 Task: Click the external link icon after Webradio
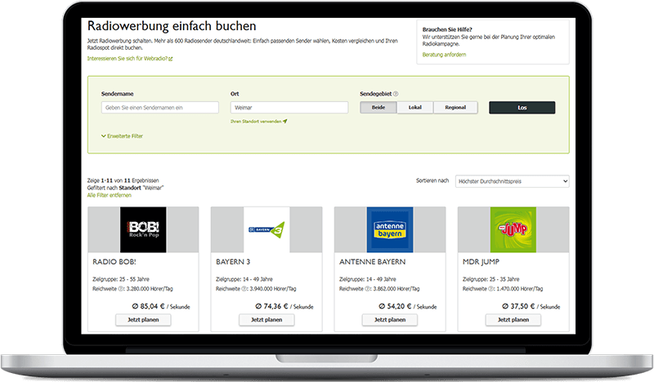coord(171,59)
